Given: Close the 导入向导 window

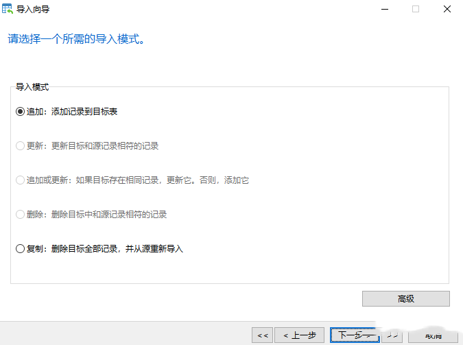Looking at the screenshot, I should pyautogui.click(x=447, y=9).
